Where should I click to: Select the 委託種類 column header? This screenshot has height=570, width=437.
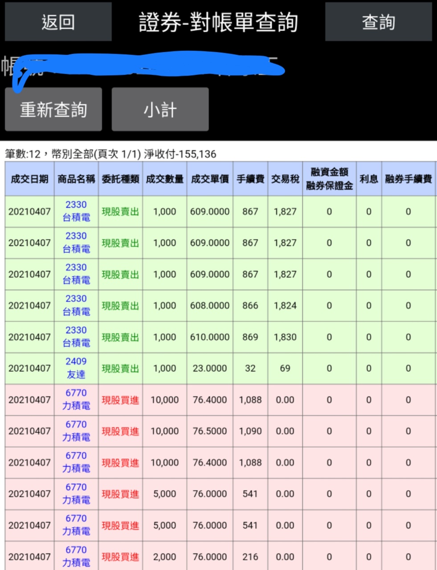pos(120,179)
